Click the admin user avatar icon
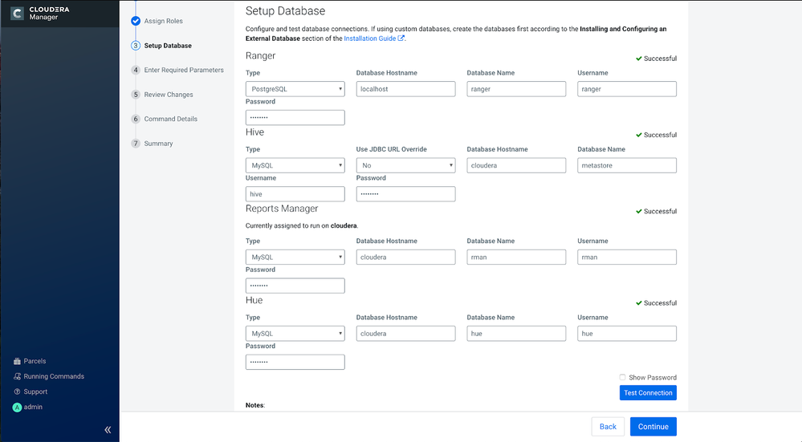The width and height of the screenshot is (802, 442). tap(17, 408)
